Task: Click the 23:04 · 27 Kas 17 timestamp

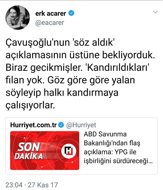Action: click(x=32, y=185)
